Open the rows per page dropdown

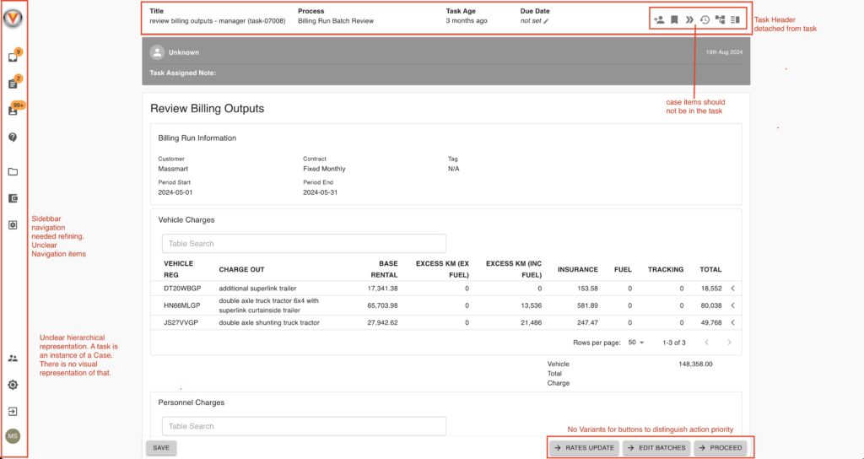pos(637,343)
